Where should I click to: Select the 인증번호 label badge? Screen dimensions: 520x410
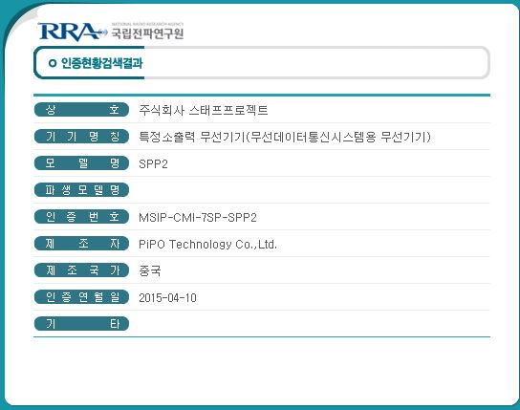[x=81, y=216]
